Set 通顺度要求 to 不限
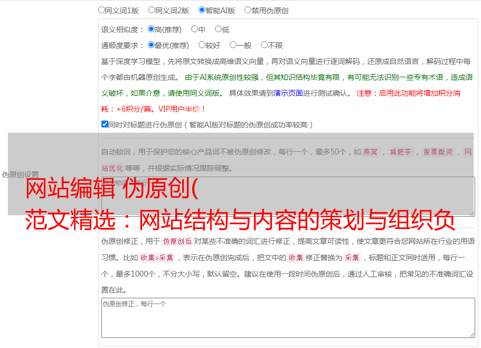 click(x=264, y=45)
